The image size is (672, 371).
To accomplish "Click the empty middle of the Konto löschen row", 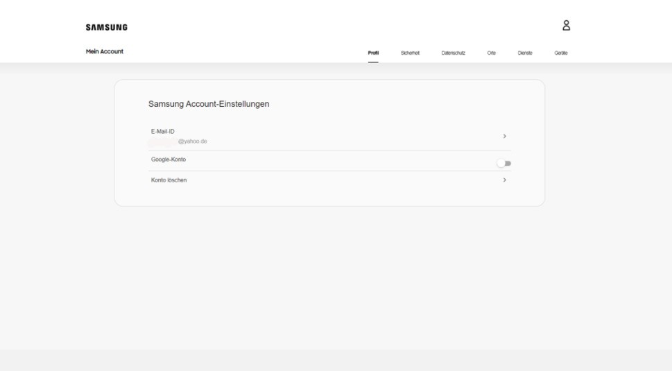I will click(x=329, y=180).
